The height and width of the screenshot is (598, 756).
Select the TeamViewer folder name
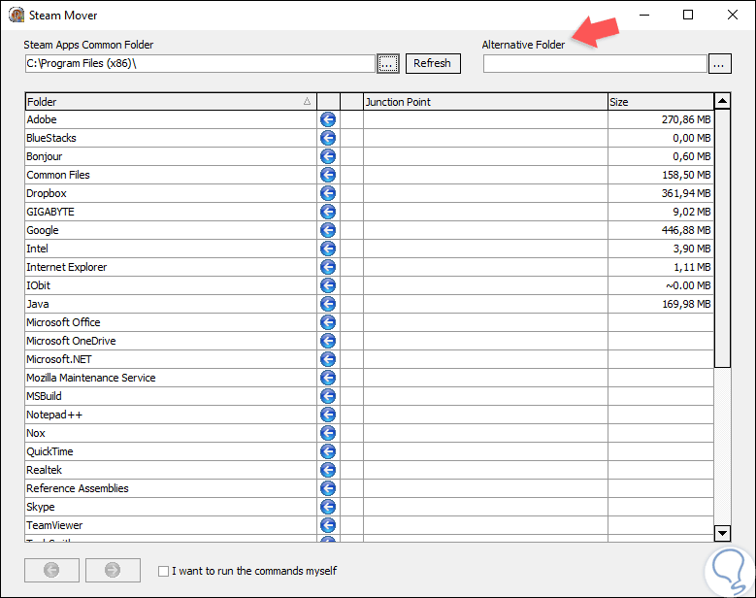click(54, 525)
